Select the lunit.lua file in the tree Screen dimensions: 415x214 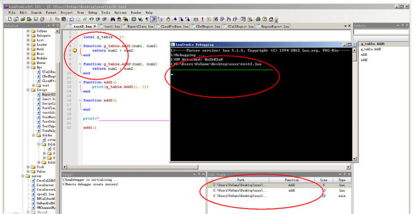(x=45, y=99)
